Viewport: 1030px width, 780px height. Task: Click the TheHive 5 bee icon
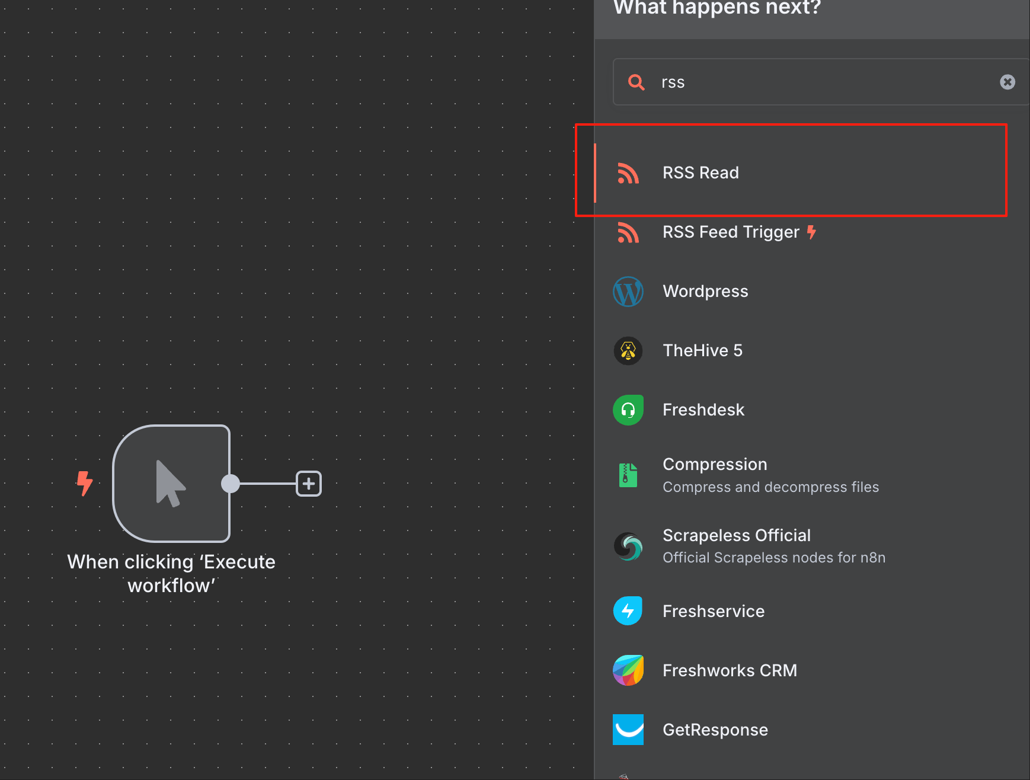pos(628,351)
